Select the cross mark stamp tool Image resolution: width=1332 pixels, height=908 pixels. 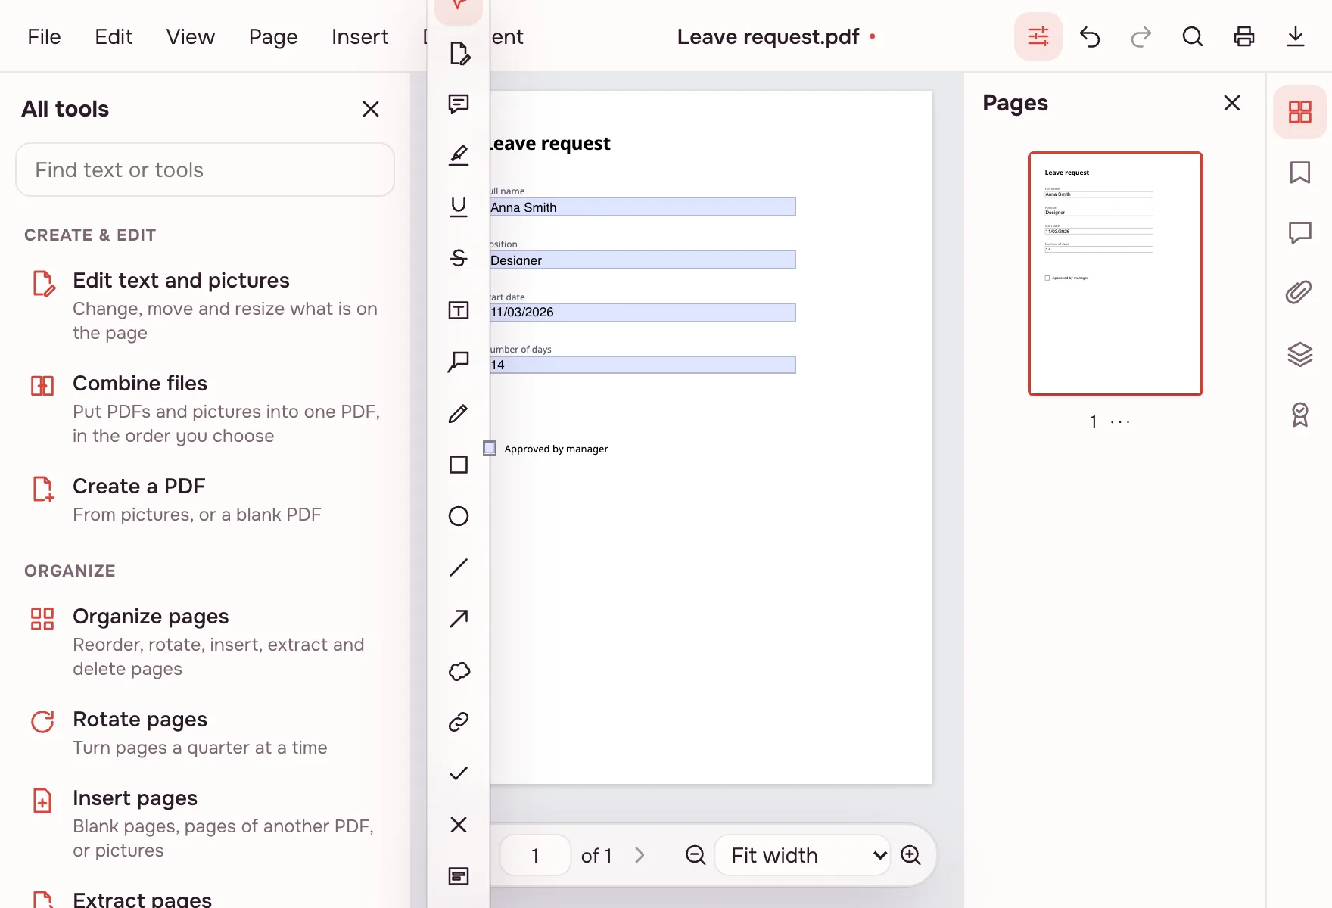tap(459, 825)
